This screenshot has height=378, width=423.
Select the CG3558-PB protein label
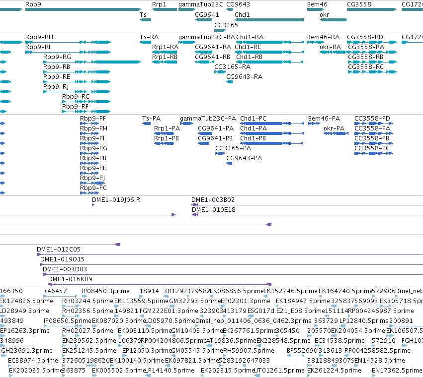point(372,138)
